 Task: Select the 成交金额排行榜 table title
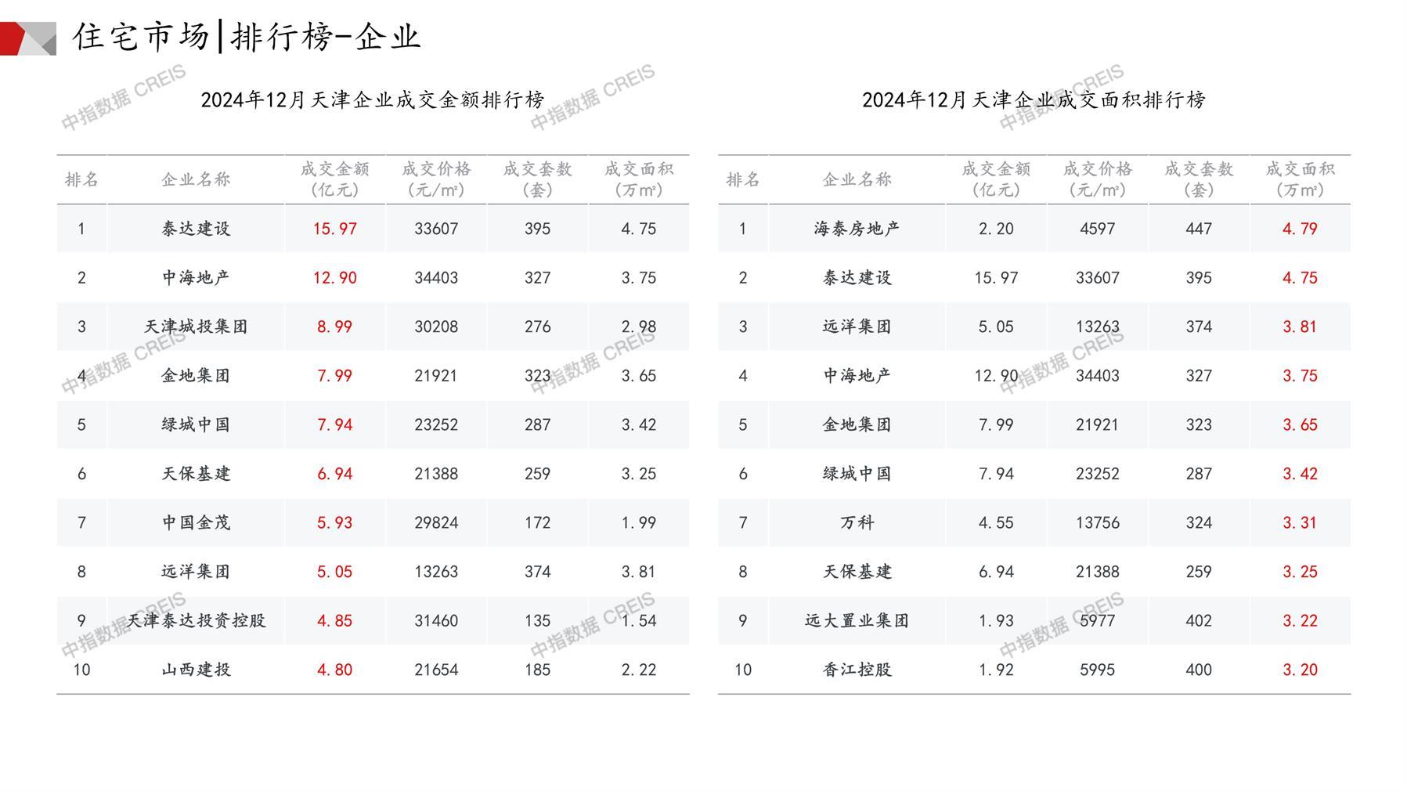(x=372, y=100)
